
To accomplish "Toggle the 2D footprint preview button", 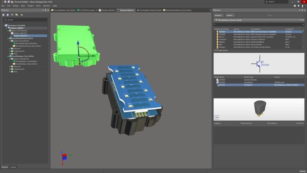I will pos(217,117).
